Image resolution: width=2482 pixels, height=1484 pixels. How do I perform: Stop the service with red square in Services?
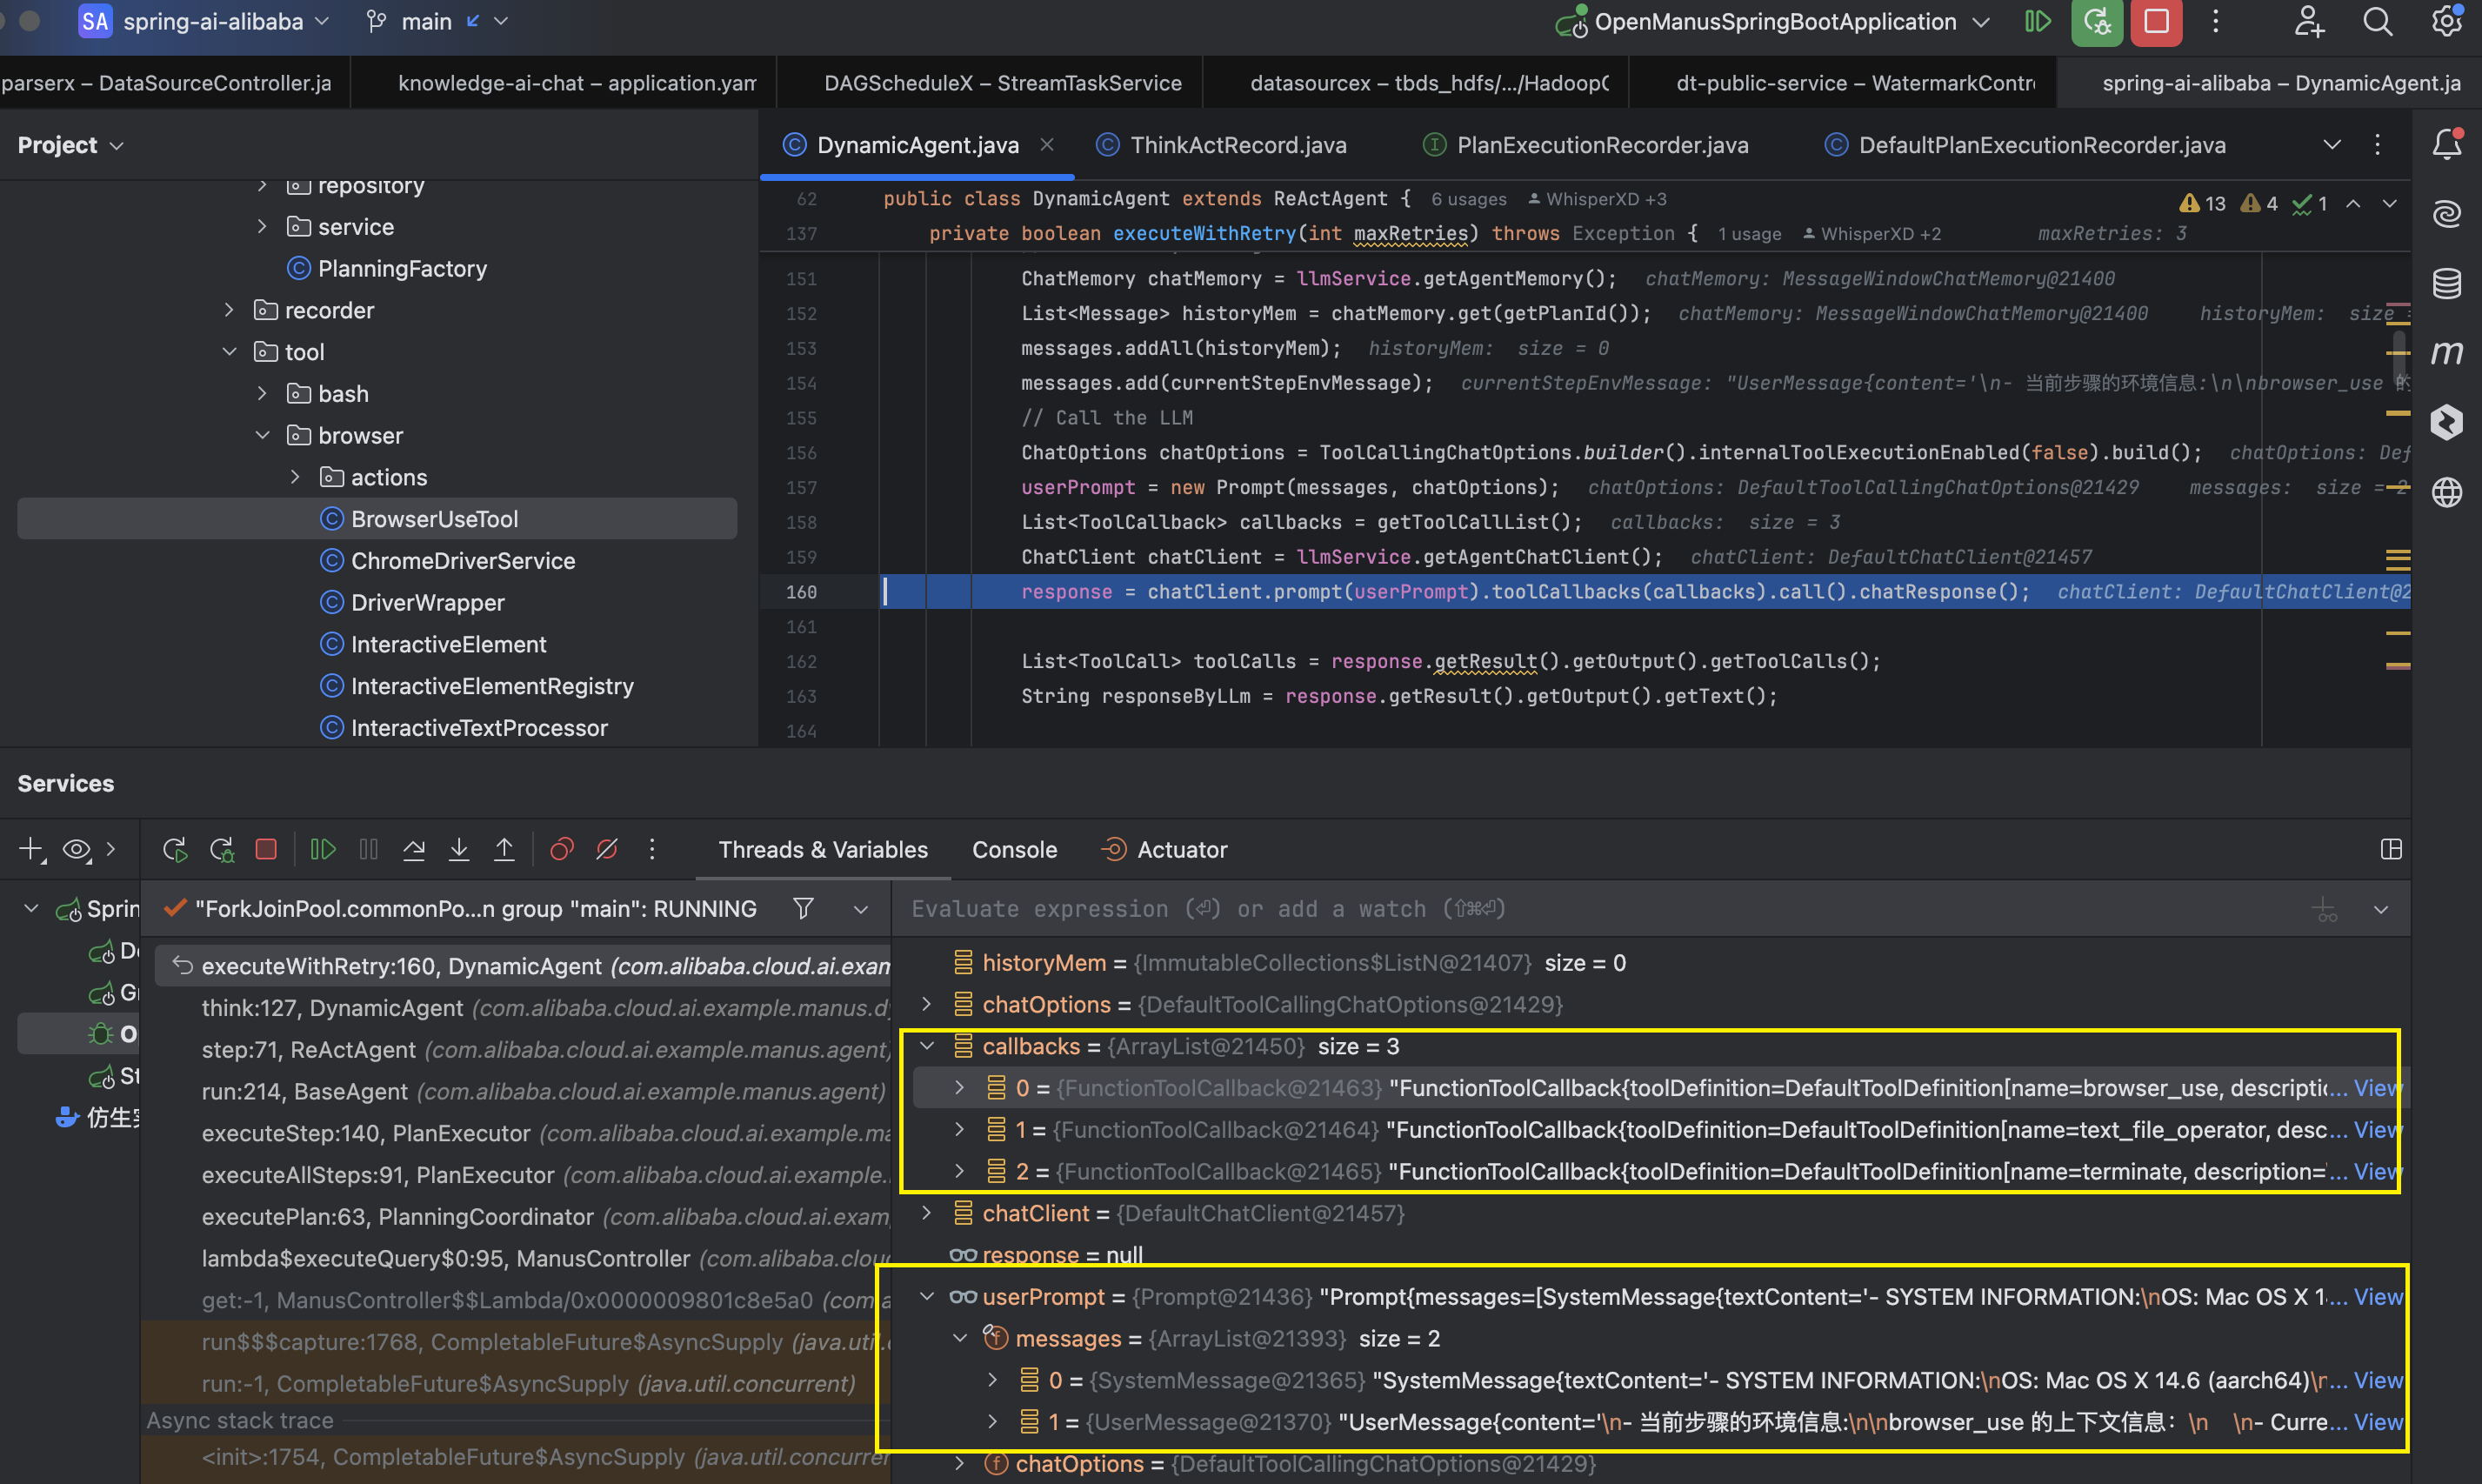point(266,850)
